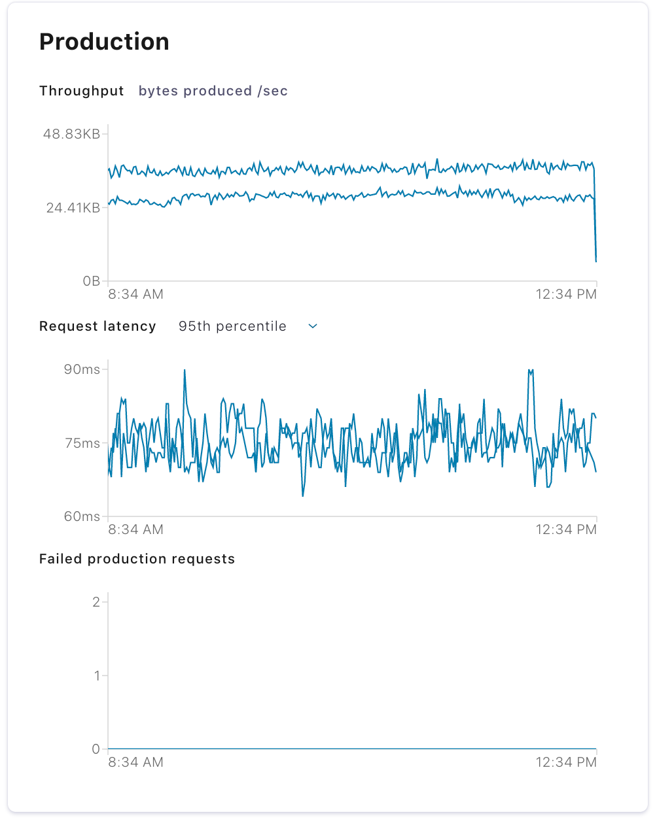657x821 pixels.
Task: Click the 60ms latency axis label
Action: tap(82, 516)
